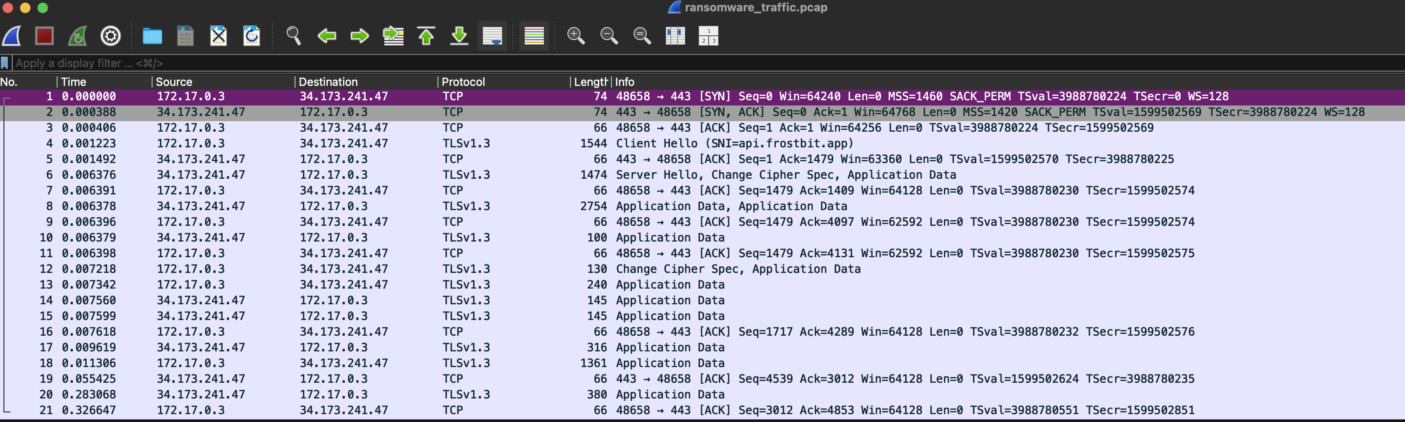Go back to previous packet arrow
This screenshot has width=1405, height=422.
coord(327,36)
